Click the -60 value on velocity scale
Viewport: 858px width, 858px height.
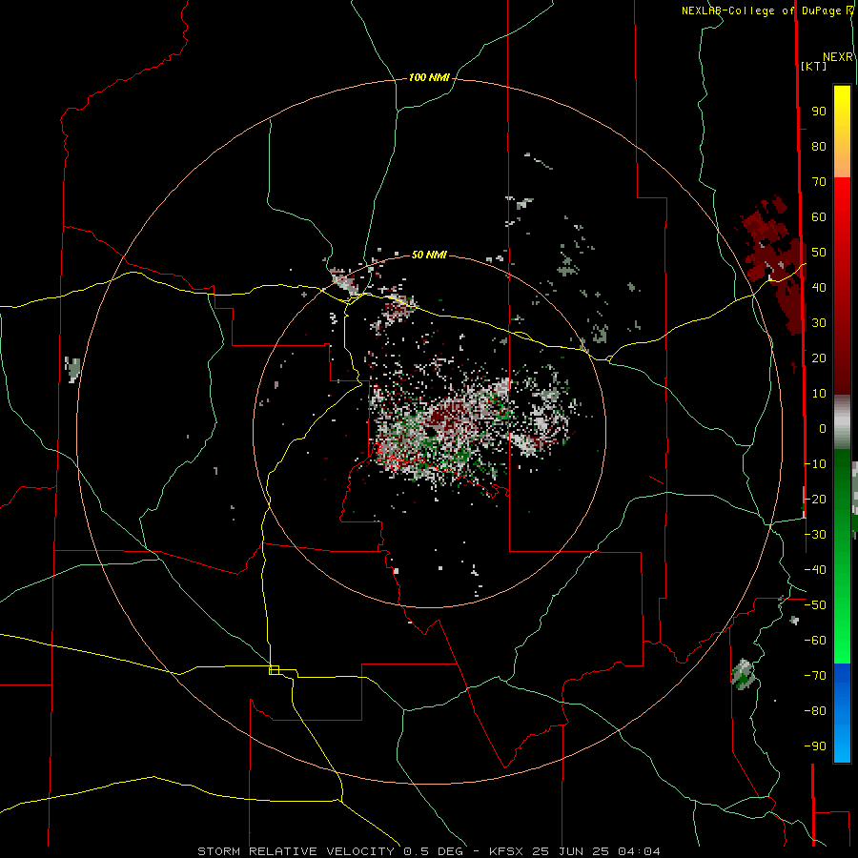coord(815,641)
